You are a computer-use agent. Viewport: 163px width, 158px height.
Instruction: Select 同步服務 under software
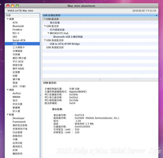pos(18,132)
